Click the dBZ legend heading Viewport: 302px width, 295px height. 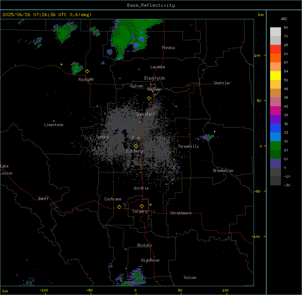coord(284,19)
